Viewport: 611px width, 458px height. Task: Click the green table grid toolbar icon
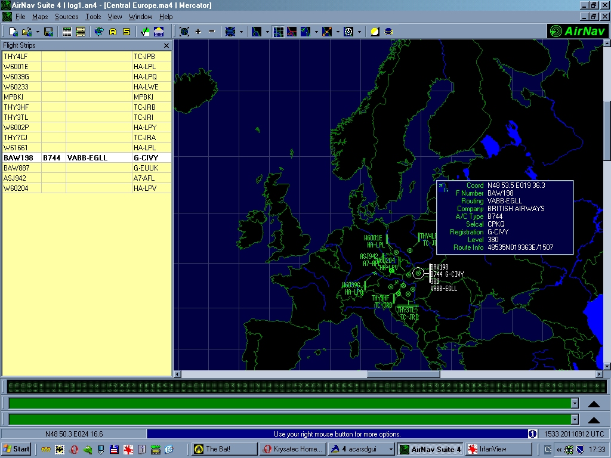point(67,32)
